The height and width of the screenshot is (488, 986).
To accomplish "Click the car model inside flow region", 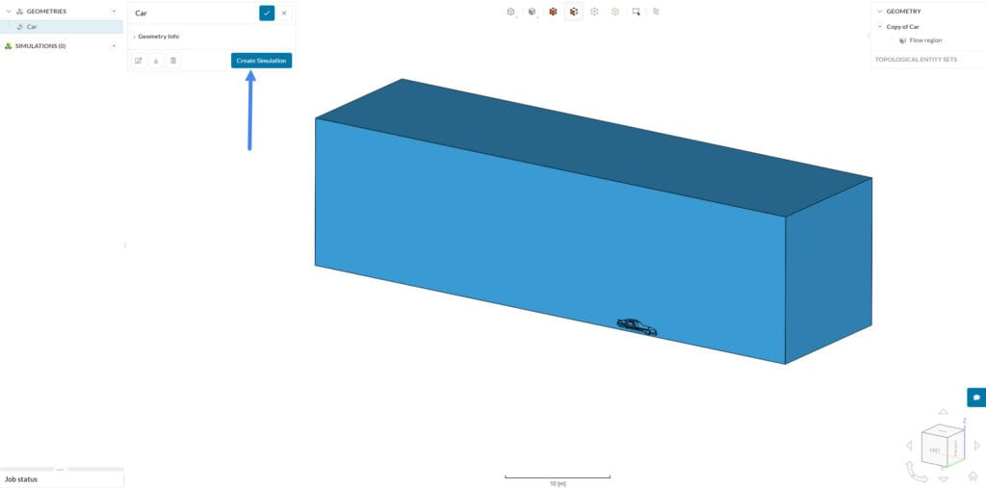I will click(x=636, y=326).
